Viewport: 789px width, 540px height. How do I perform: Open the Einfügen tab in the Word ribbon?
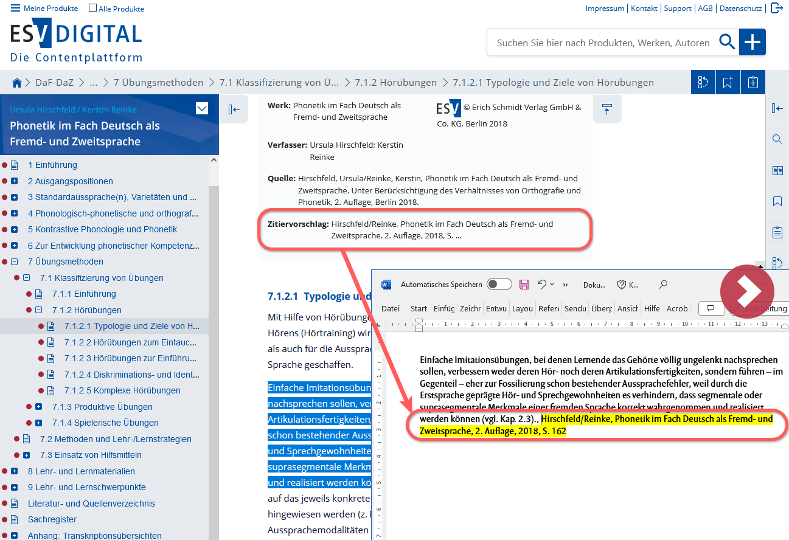(x=444, y=308)
